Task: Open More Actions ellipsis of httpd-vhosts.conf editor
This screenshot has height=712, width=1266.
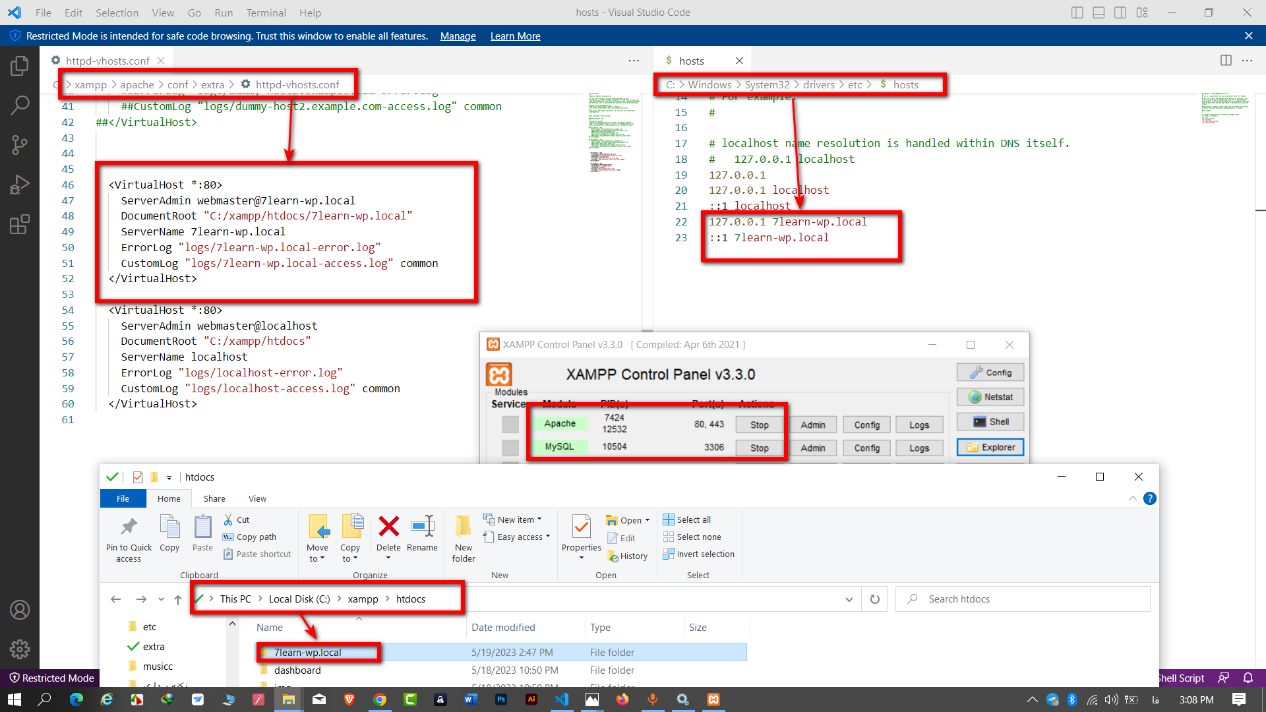Action: click(x=634, y=61)
